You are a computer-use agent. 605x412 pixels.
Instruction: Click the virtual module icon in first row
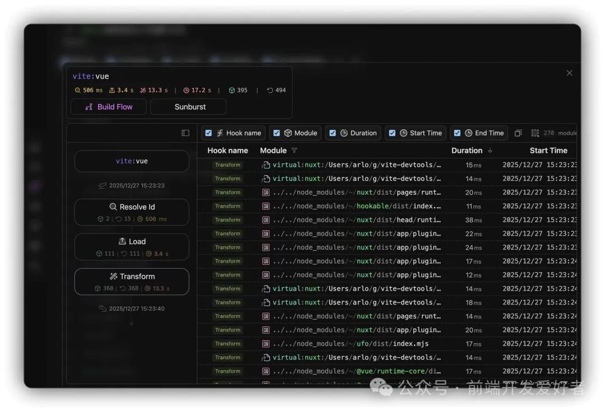tap(266, 165)
